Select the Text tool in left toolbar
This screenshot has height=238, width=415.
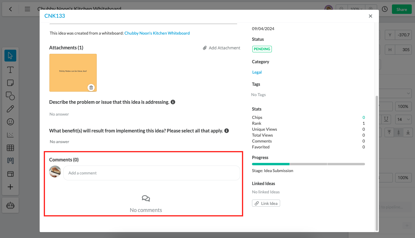(x=10, y=70)
